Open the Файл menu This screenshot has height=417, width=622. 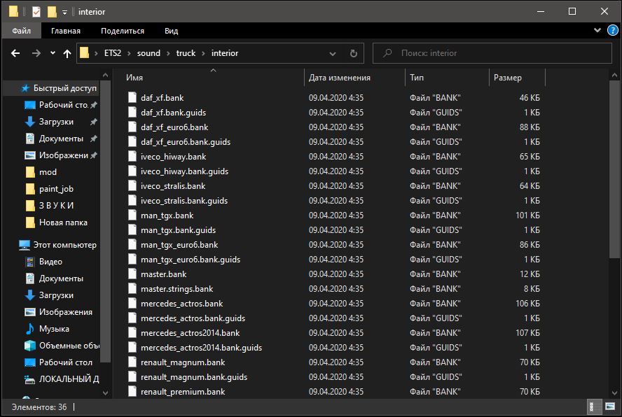[21, 31]
